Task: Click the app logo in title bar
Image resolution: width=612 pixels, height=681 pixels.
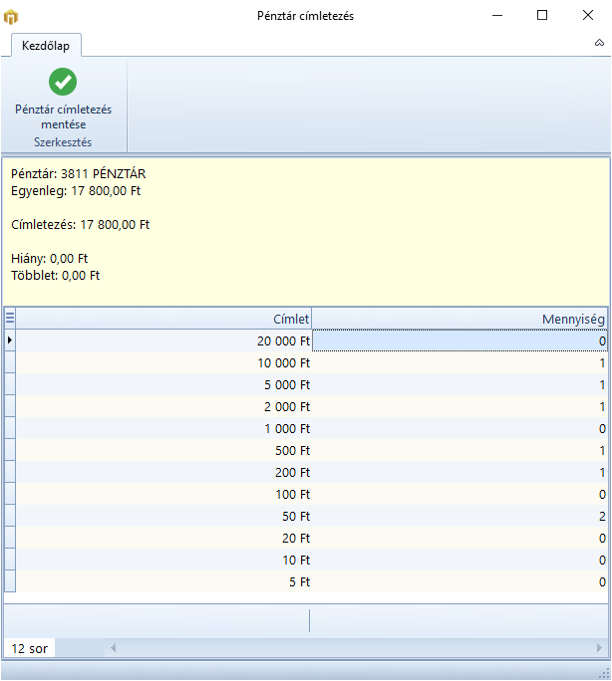Action: 11,16
